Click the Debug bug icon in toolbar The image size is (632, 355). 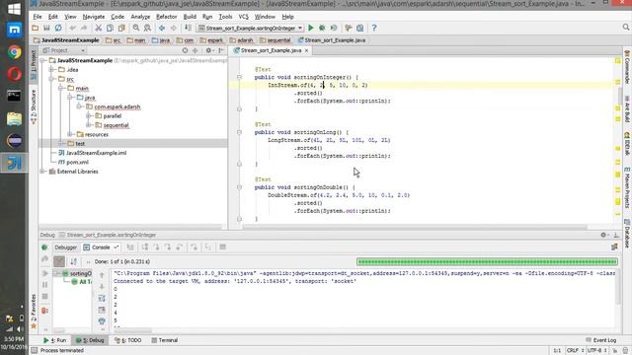click(322, 28)
